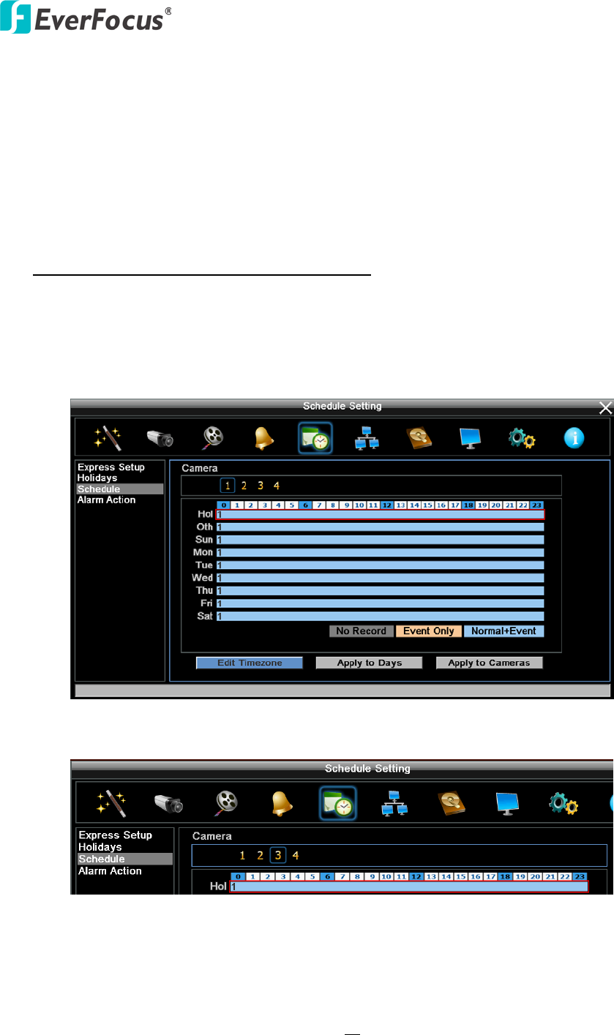The image size is (614, 1035).
Task: Click hour 12 header in camera-1 window
Action: click(x=387, y=505)
